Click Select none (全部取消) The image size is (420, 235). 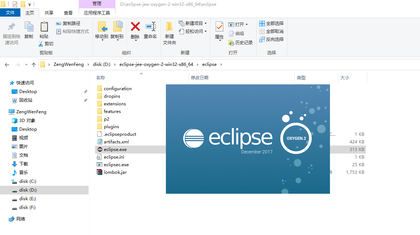(x=271, y=31)
